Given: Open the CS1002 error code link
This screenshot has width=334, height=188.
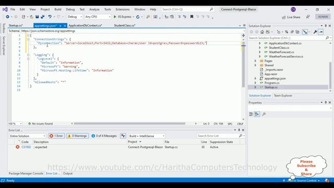Looking at the screenshot, I should pyautogui.click(x=26, y=147).
